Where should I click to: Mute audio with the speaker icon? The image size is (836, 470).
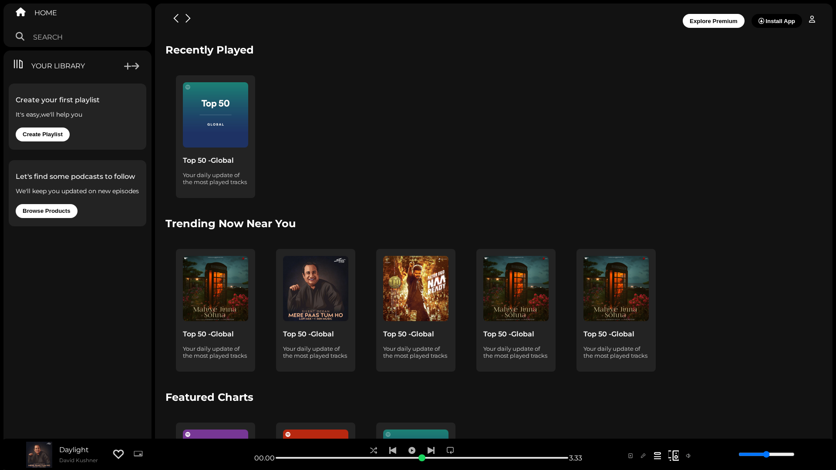688,456
